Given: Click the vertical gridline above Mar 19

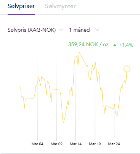Looking at the screenshot, I should pos(95,99).
